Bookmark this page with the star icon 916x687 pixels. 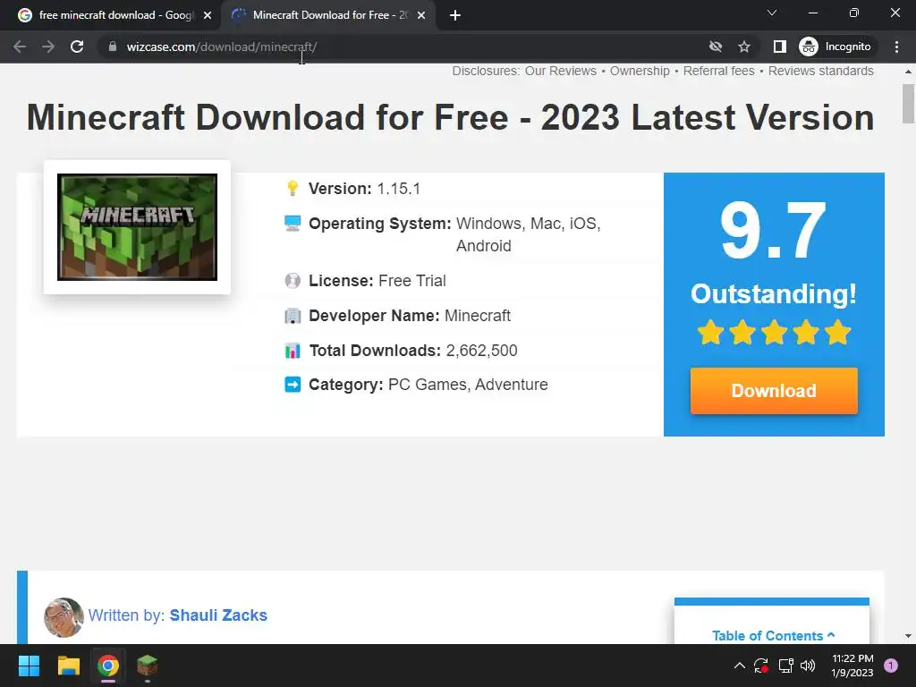click(x=743, y=47)
